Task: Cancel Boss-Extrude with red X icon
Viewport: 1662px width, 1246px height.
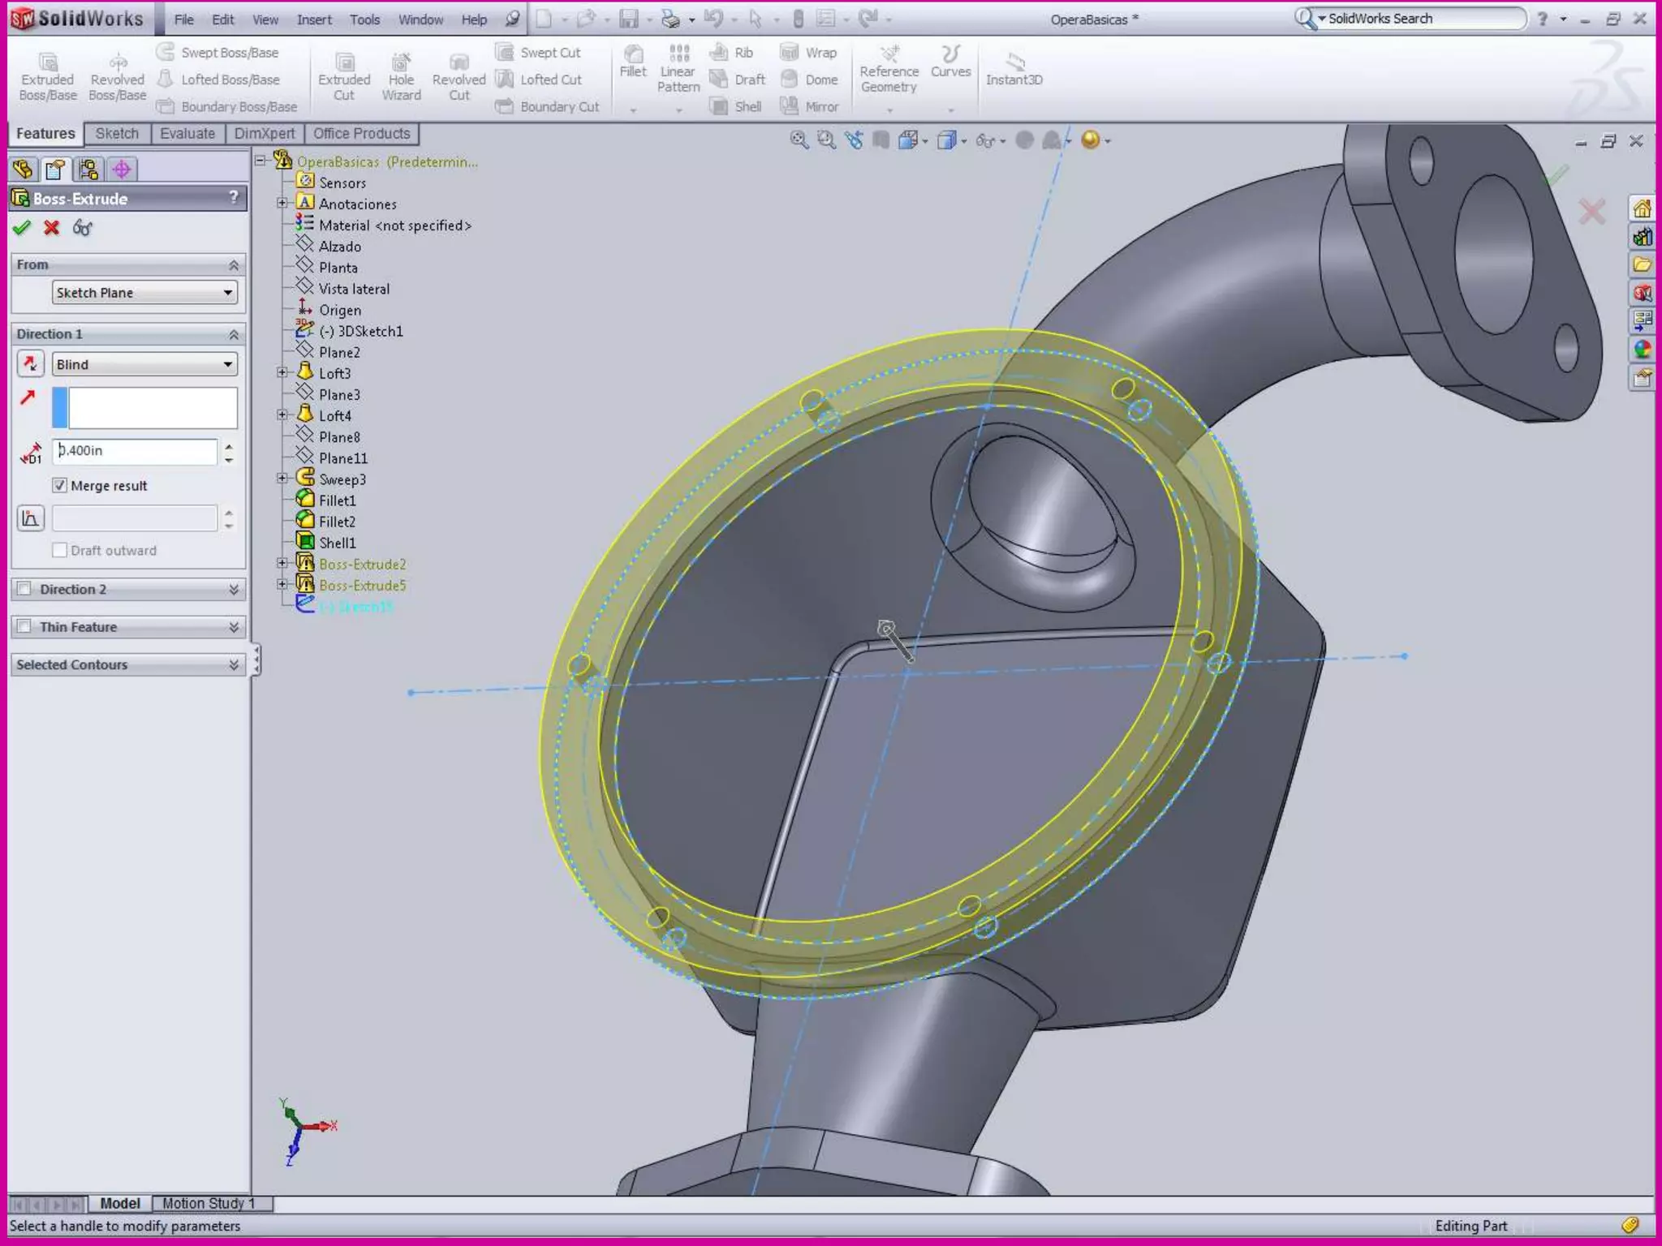Action: pos(52,228)
